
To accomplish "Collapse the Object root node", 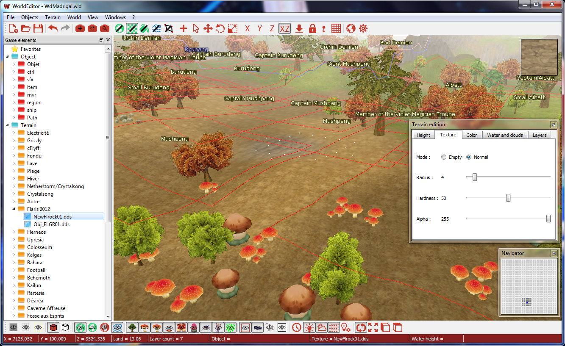I will pyautogui.click(x=8, y=57).
